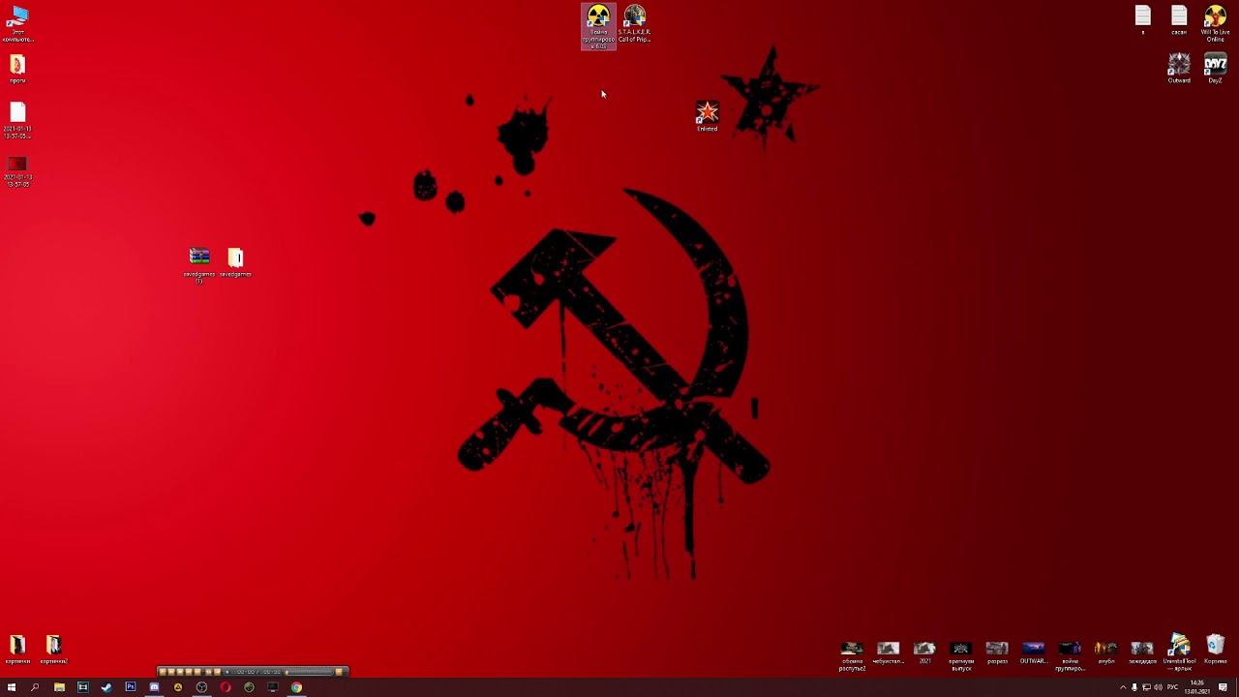Select the Will To Live Online shortcut
The height and width of the screenshot is (697, 1239).
[1215, 24]
